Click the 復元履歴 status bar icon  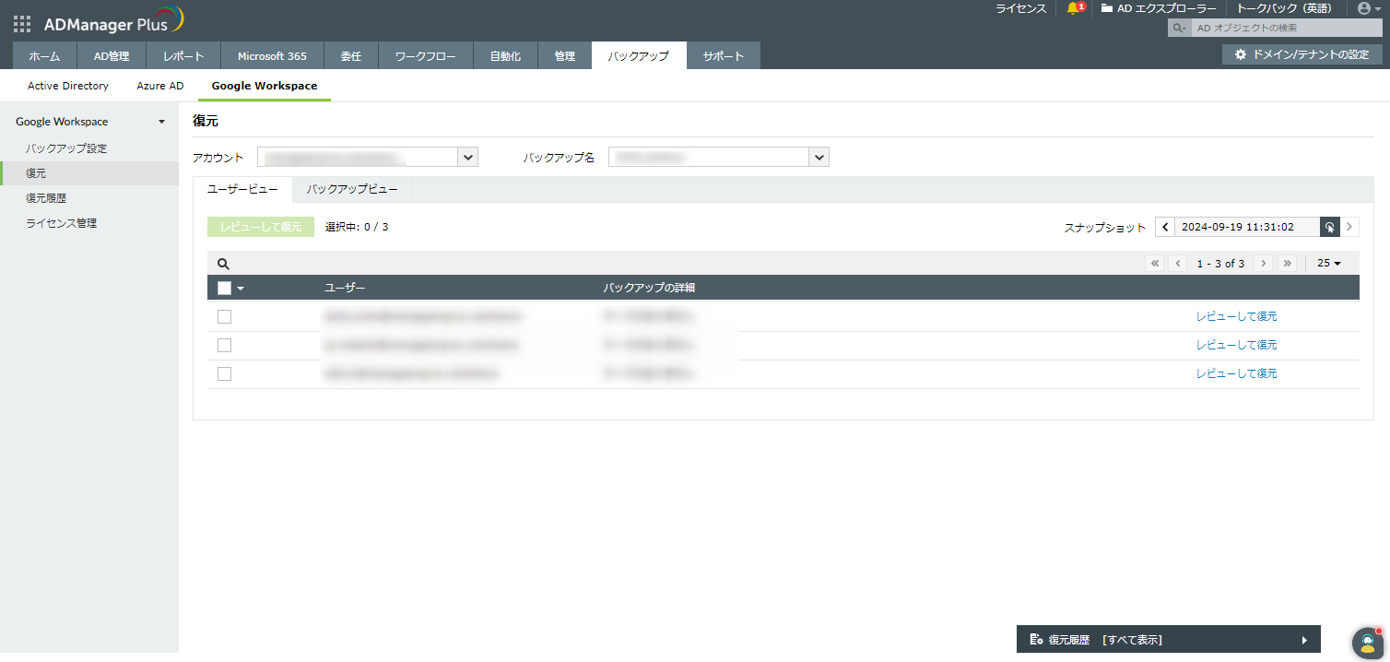1036,640
